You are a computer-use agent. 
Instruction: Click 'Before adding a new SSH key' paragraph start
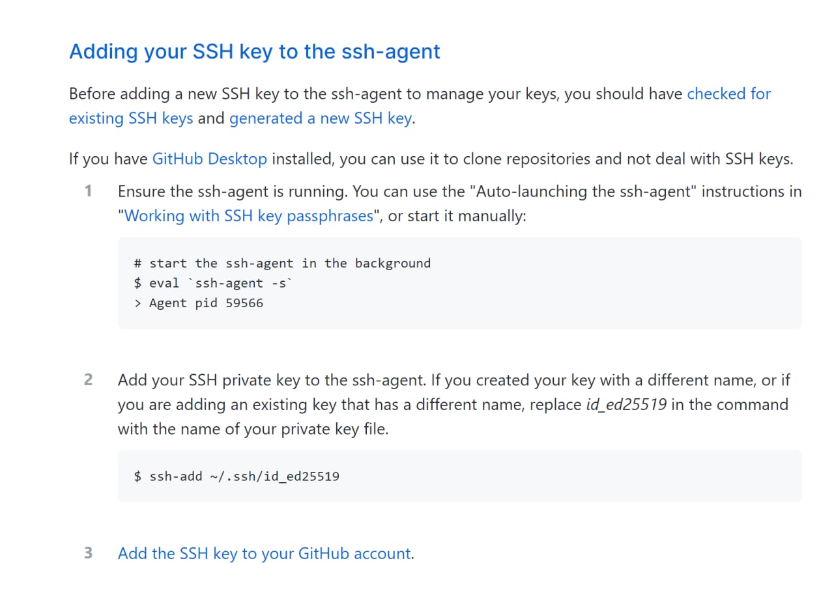[x=176, y=94]
